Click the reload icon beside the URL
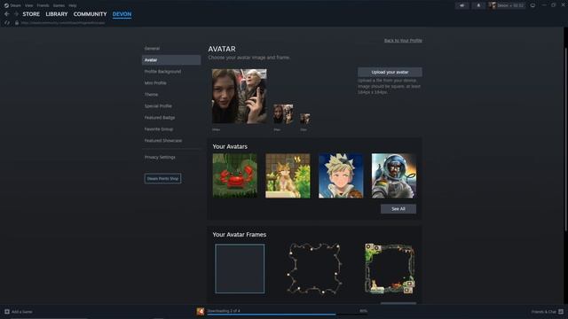The width and height of the screenshot is (568, 319). (x=7, y=23)
